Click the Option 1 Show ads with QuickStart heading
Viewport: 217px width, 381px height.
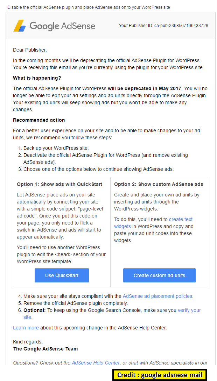59,184
